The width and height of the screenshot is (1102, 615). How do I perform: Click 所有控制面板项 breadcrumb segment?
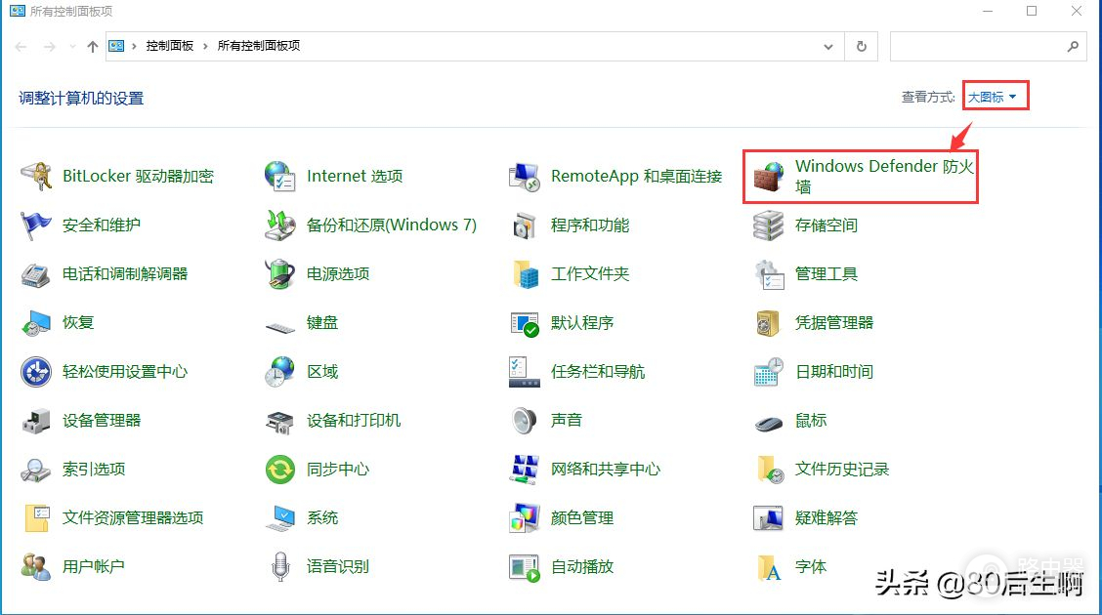[259, 46]
